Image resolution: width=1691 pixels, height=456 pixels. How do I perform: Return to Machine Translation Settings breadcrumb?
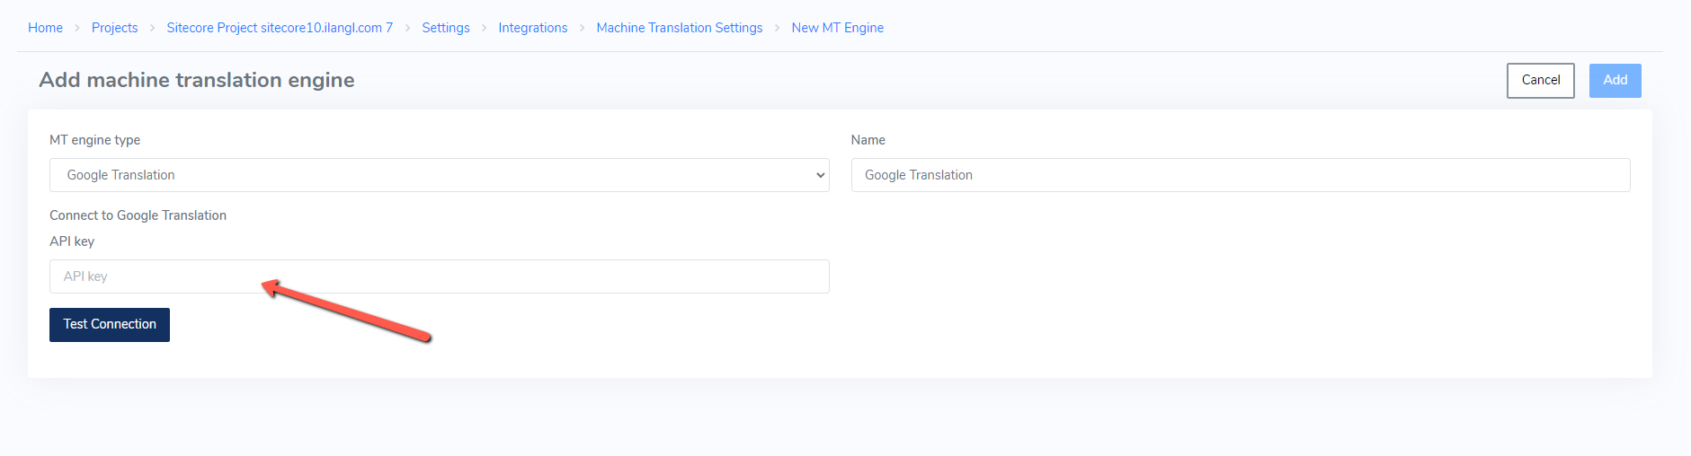(x=680, y=28)
